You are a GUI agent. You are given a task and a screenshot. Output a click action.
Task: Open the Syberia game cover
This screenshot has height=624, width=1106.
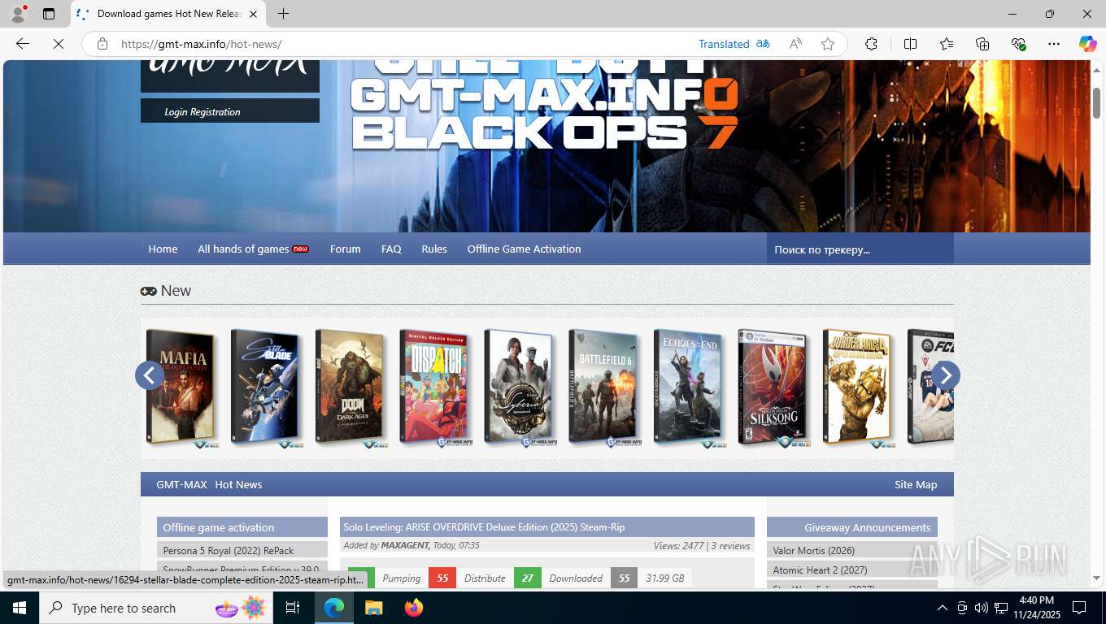click(519, 388)
